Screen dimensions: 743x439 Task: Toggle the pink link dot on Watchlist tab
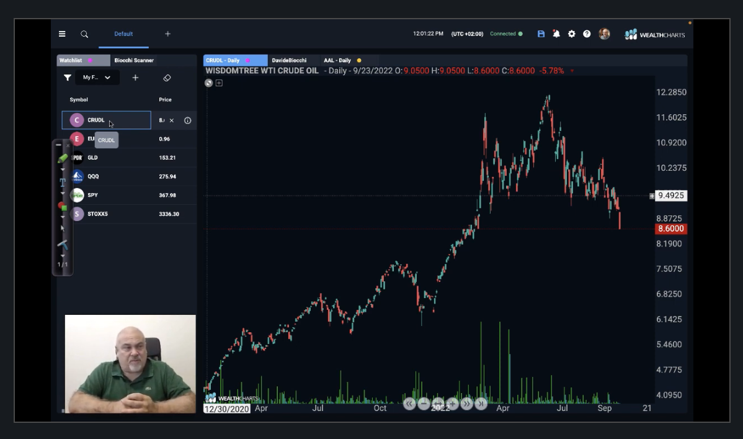pos(90,60)
